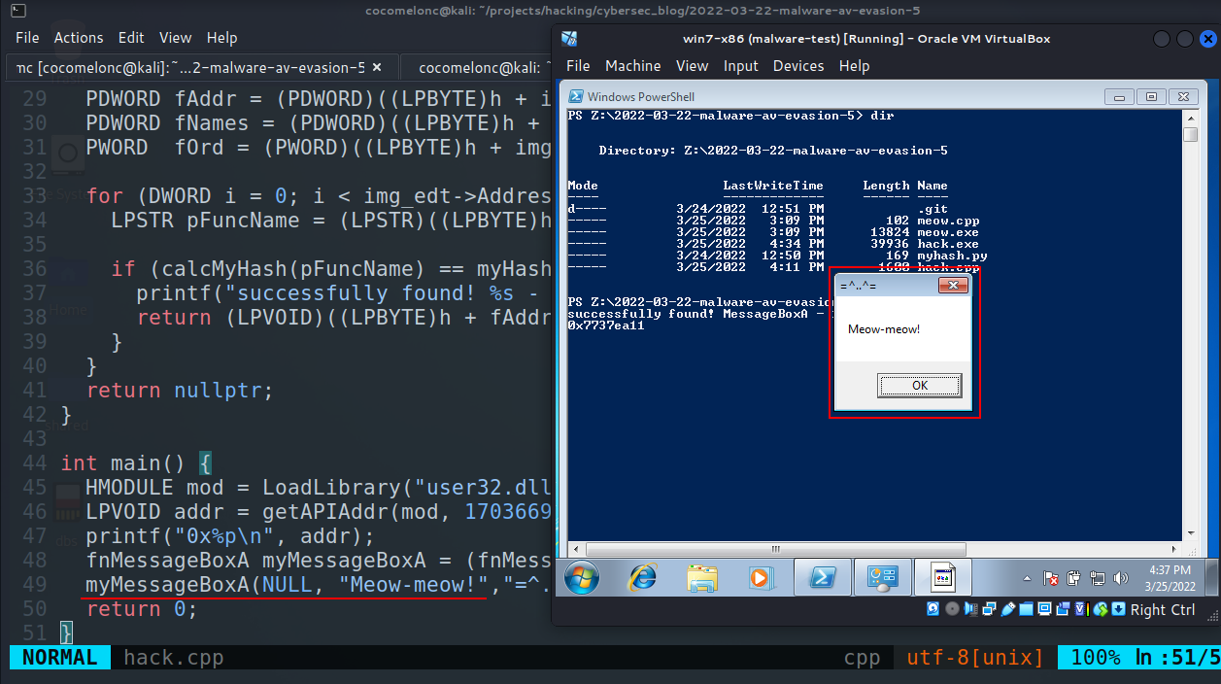Image resolution: width=1221 pixels, height=684 pixels.
Task: Open the VirtualBox Input menu
Action: [x=740, y=66]
